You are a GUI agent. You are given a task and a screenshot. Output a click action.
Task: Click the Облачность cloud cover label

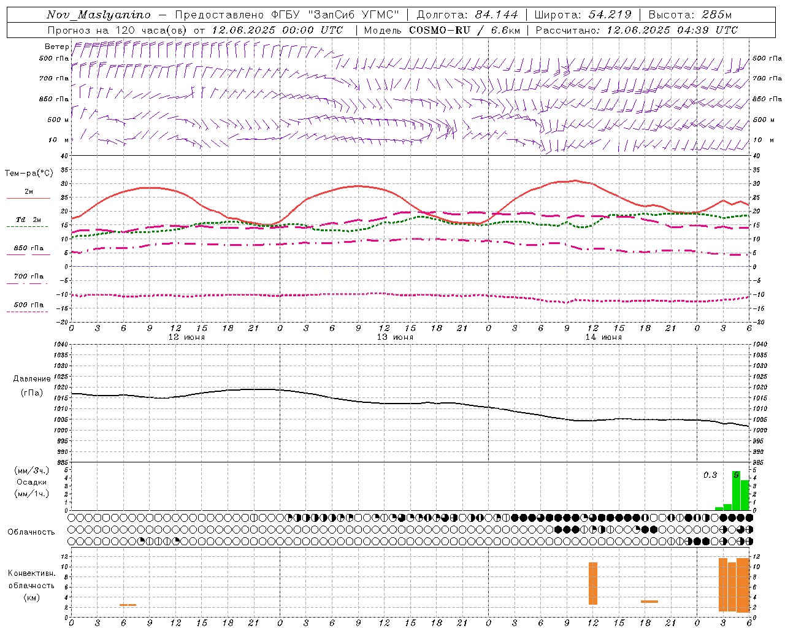pyautogui.click(x=31, y=532)
